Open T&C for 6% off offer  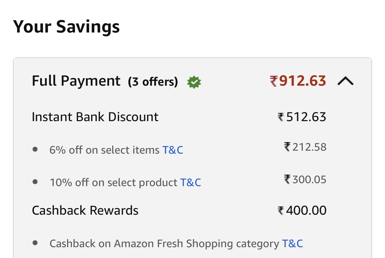pos(173,150)
